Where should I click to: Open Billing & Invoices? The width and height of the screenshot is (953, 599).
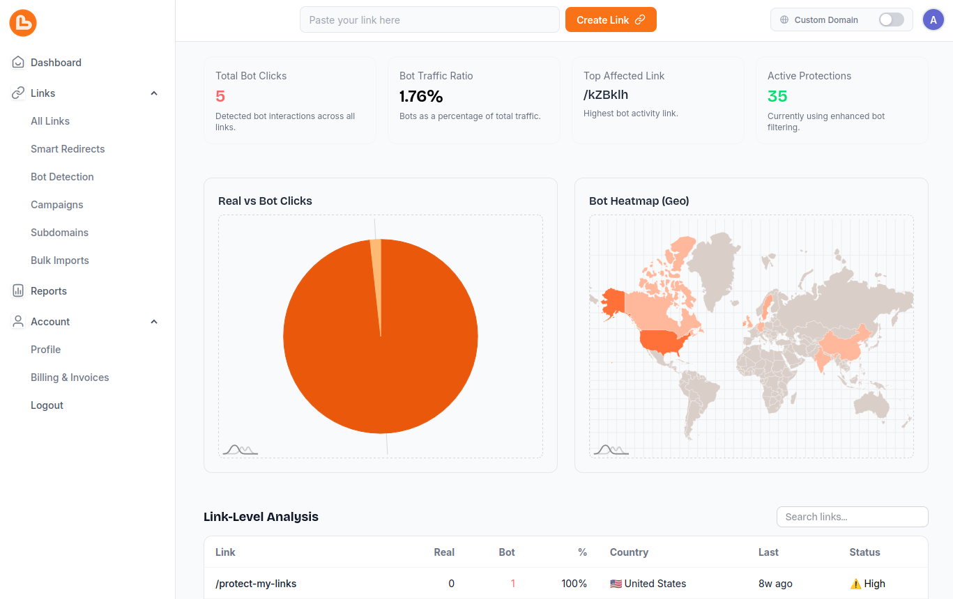pos(70,378)
